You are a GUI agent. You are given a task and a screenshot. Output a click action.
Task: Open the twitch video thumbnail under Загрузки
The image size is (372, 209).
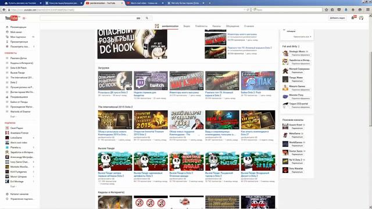pyautogui.click(x=151, y=81)
